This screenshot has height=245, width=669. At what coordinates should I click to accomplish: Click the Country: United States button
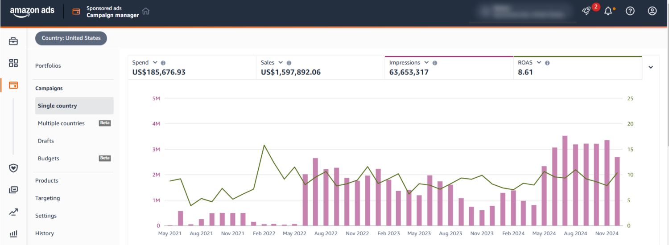(71, 38)
